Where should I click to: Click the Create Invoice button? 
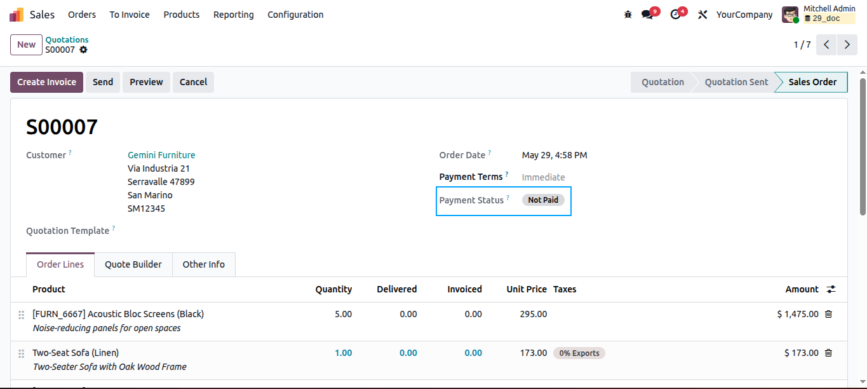pos(46,82)
